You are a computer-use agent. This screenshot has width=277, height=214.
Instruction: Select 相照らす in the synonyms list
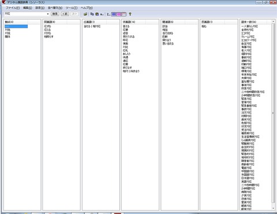[48, 36]
